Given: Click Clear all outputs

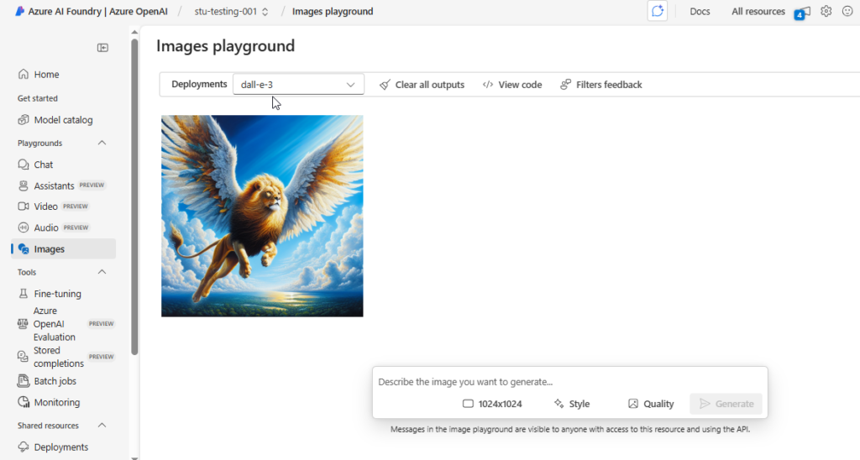Looking at the screenshot, I should coord(422,85).
